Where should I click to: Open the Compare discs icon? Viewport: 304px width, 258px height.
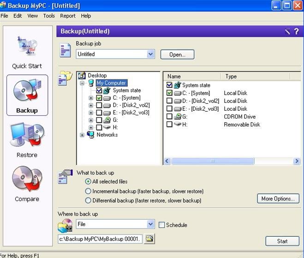click(x=27, y=179)
